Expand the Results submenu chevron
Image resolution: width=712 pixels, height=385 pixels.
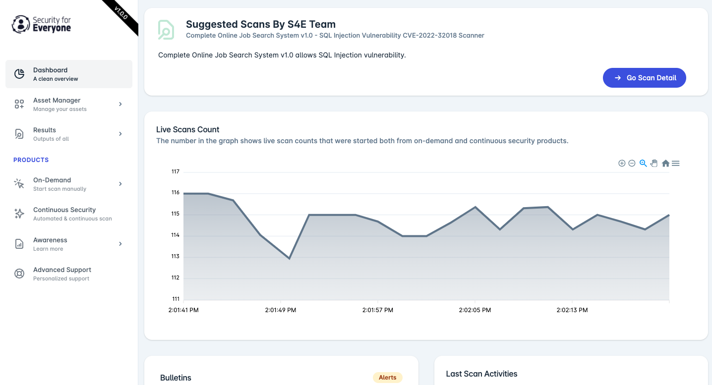click(x=120, y=134)
